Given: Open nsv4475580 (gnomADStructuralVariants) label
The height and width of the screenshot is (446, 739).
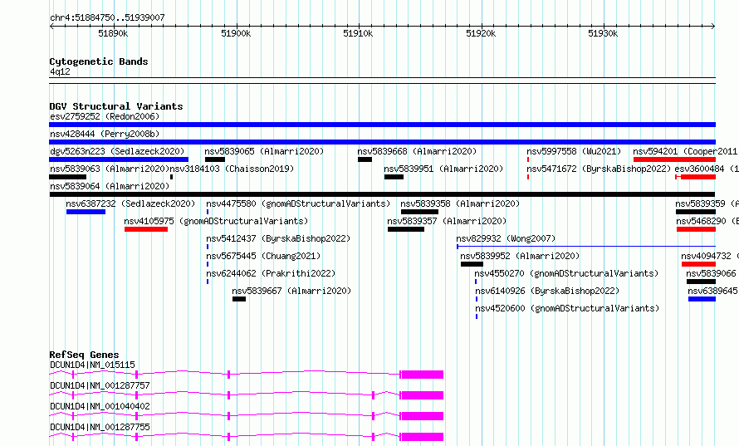Looking at the screenshot, I should click(298, 203).
